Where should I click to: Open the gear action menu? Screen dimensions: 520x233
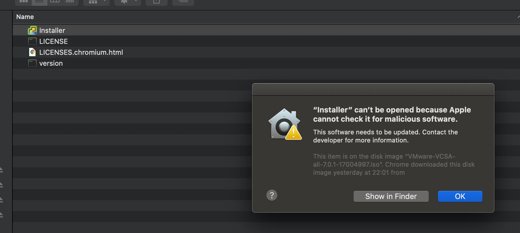coord(128,2)
